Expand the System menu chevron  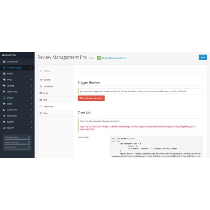(31, 122)
